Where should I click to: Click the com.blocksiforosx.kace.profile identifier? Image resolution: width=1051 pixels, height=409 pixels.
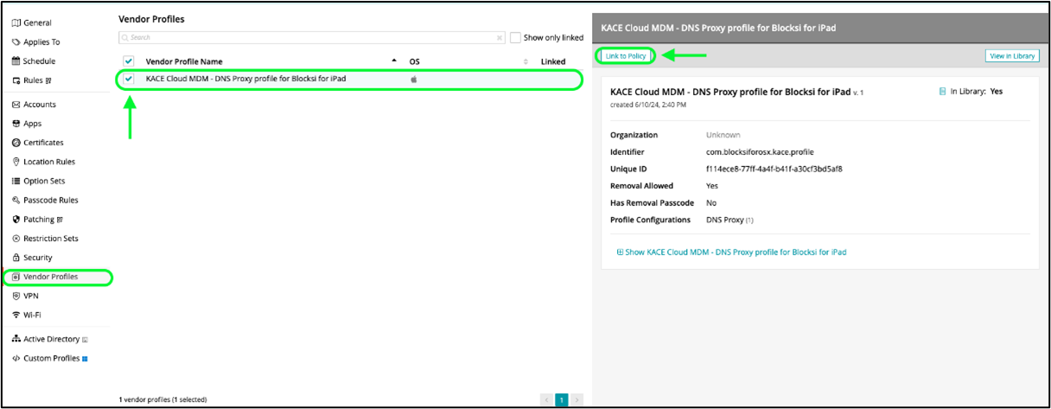[760, 152]
